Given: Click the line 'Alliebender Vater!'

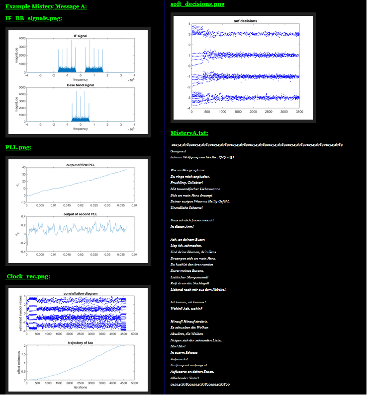Looking at the screenshot, I should [185, 378].
